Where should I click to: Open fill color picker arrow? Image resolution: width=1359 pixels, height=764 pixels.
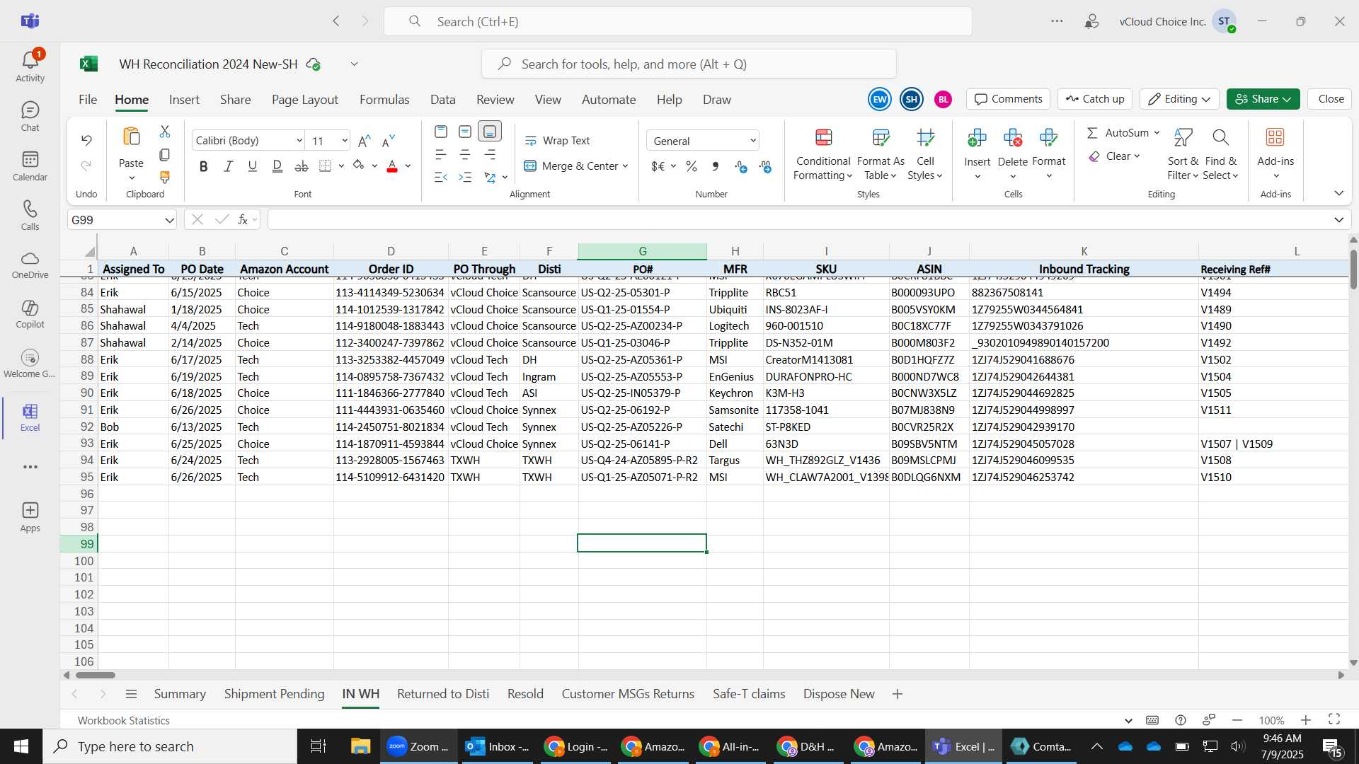click(x=374, y=166)
